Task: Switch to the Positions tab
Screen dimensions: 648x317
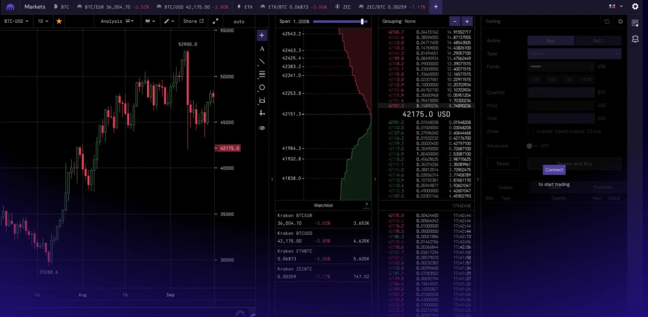Action: click(602, 187)
